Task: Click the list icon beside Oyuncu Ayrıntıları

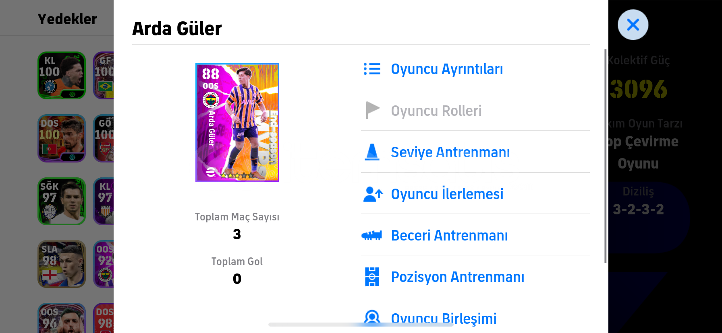Action: pyautogui.click(x=372, y=69)
